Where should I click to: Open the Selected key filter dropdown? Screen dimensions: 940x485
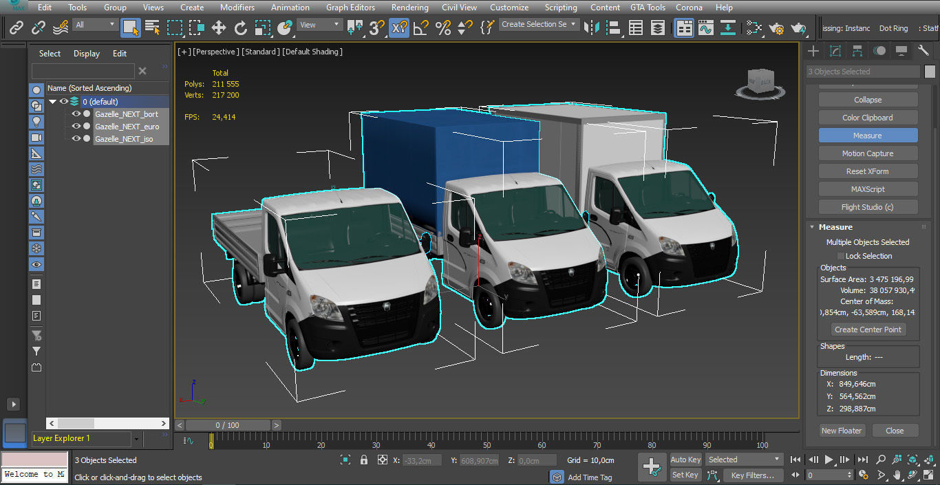(744, 460)
